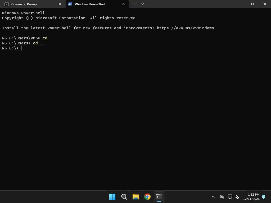The image size is (271, 203).
Task: Open a new terminal tab with plus button
Action: click(135, 4)
